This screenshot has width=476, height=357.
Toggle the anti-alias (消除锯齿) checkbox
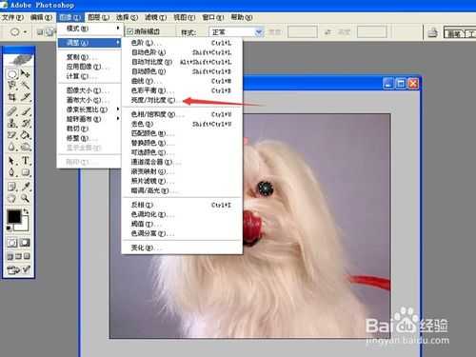coord(129,31)
